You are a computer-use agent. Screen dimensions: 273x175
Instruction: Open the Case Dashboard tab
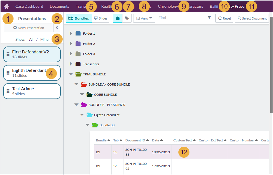[29, 6]
